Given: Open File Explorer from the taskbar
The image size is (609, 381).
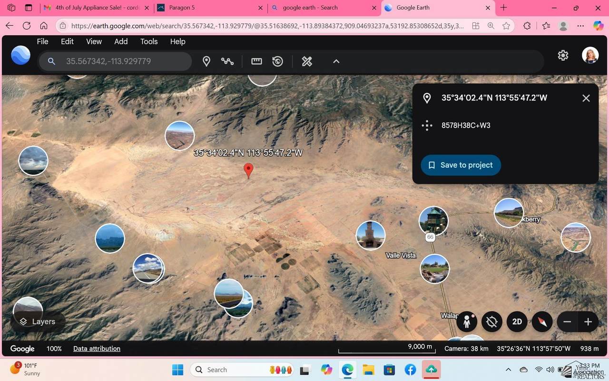Looking at the screenshot, I should (368, 370).
